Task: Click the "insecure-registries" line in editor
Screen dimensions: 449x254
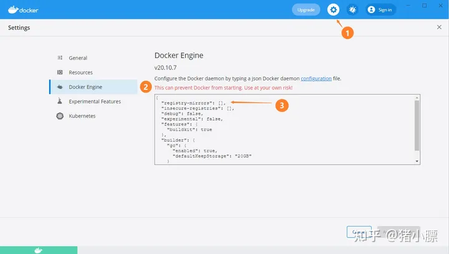Action: point(198,109)
